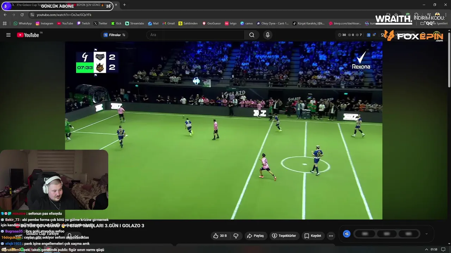The width and height of the screenshot is (451, 253).
Task: Open the WhatsApp bookmark
Action: (x=23, y=24)
